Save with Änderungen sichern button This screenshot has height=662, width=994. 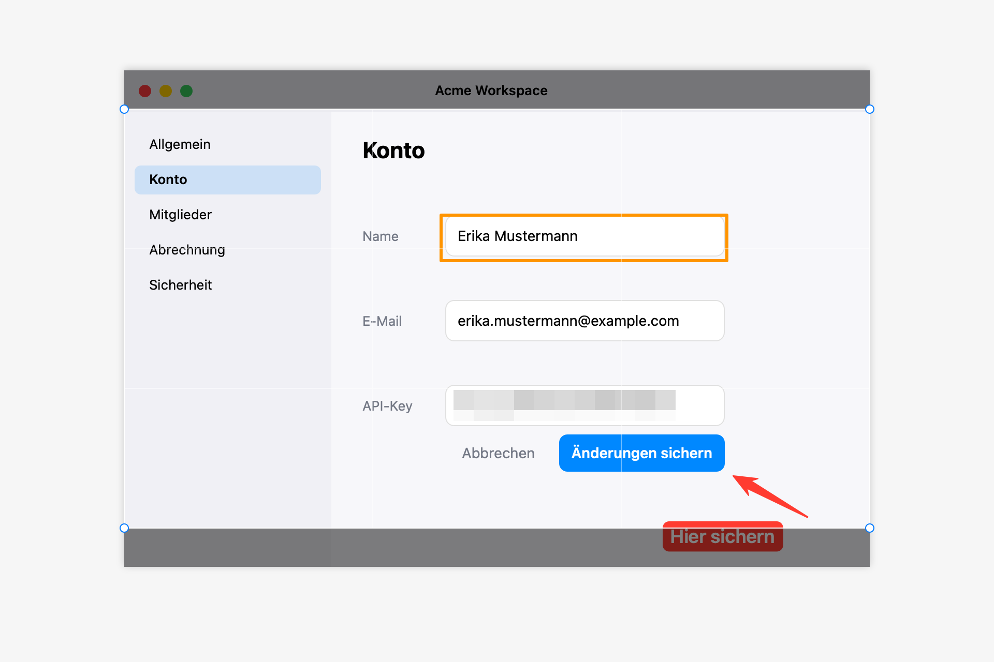[641, 453]
